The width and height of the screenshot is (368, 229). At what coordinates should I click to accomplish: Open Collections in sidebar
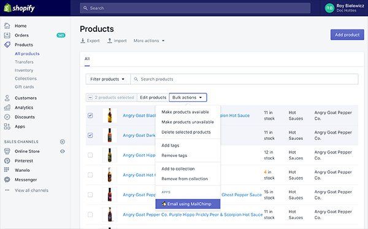point(26,79)
